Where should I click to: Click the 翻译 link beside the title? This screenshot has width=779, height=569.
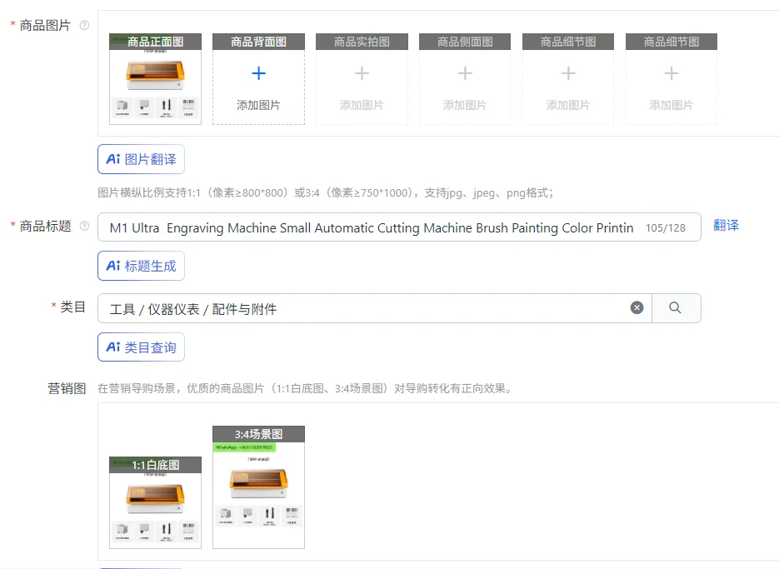click(726, 226)
